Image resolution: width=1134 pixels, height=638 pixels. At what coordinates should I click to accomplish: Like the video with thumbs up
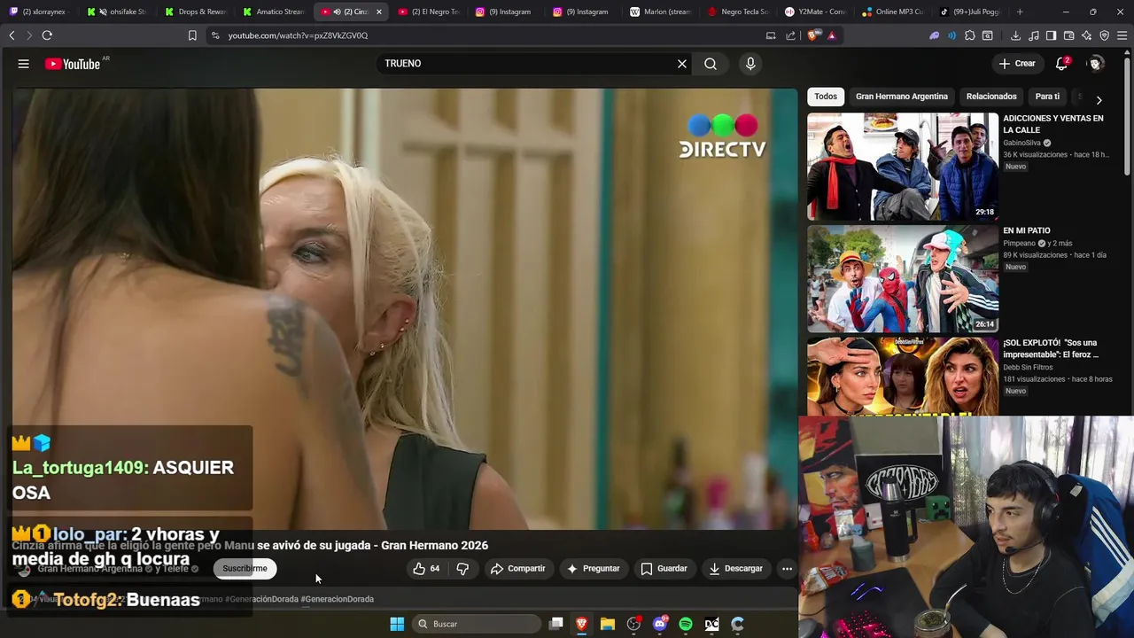pyautogui.click(x=426, y=569)
